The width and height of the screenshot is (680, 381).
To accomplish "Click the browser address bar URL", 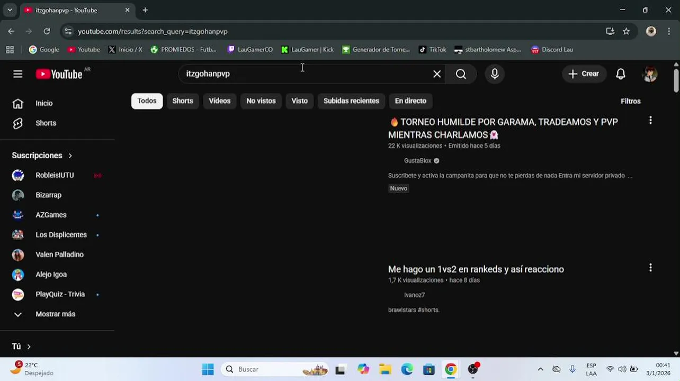I will point(153,32).
